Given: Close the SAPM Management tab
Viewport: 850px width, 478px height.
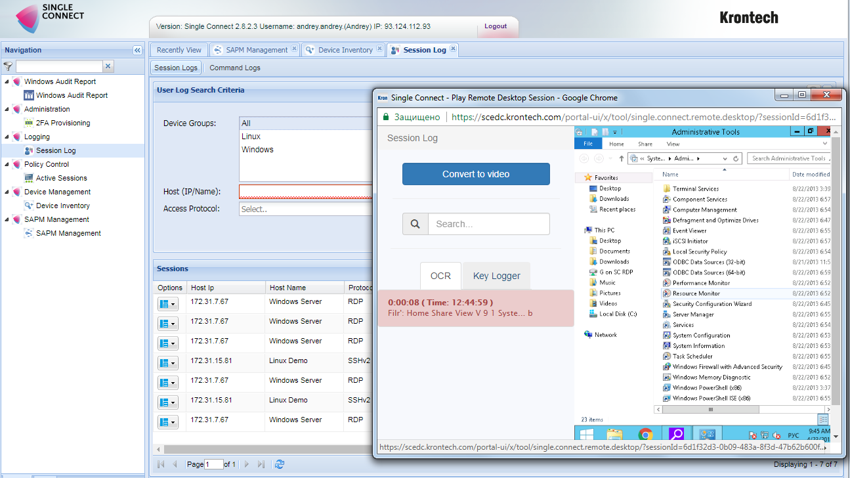Looking at the screenshot, I should [x=294, y=49].
